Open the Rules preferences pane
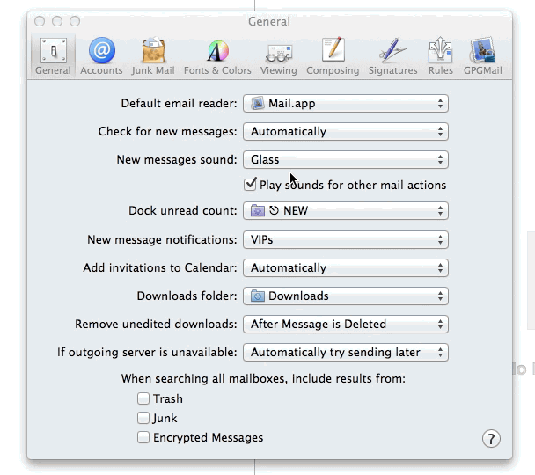Viewport: 535px width, 475px height. coord(440,56)
